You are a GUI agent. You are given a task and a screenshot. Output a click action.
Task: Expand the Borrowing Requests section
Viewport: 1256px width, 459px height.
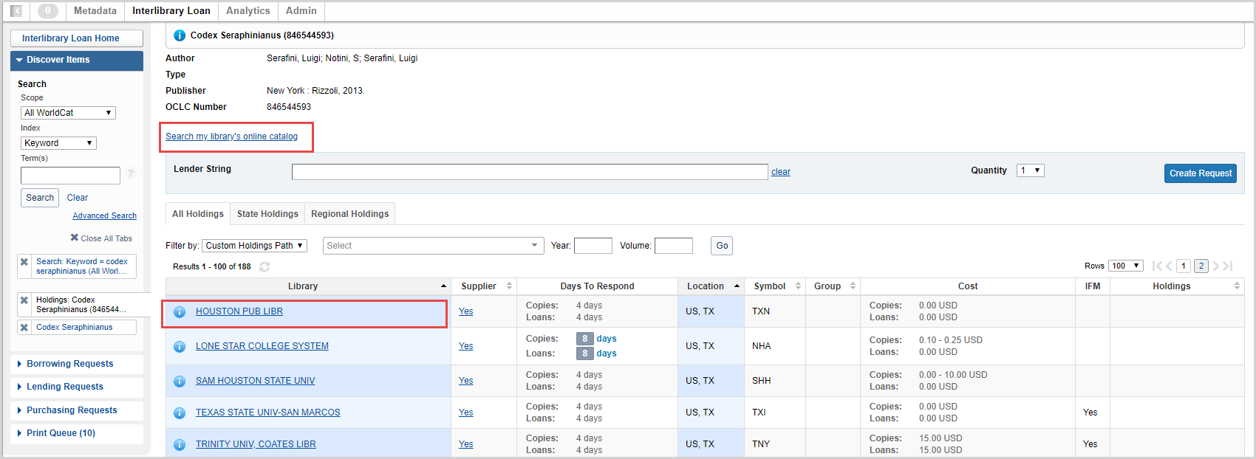[77, 364]
